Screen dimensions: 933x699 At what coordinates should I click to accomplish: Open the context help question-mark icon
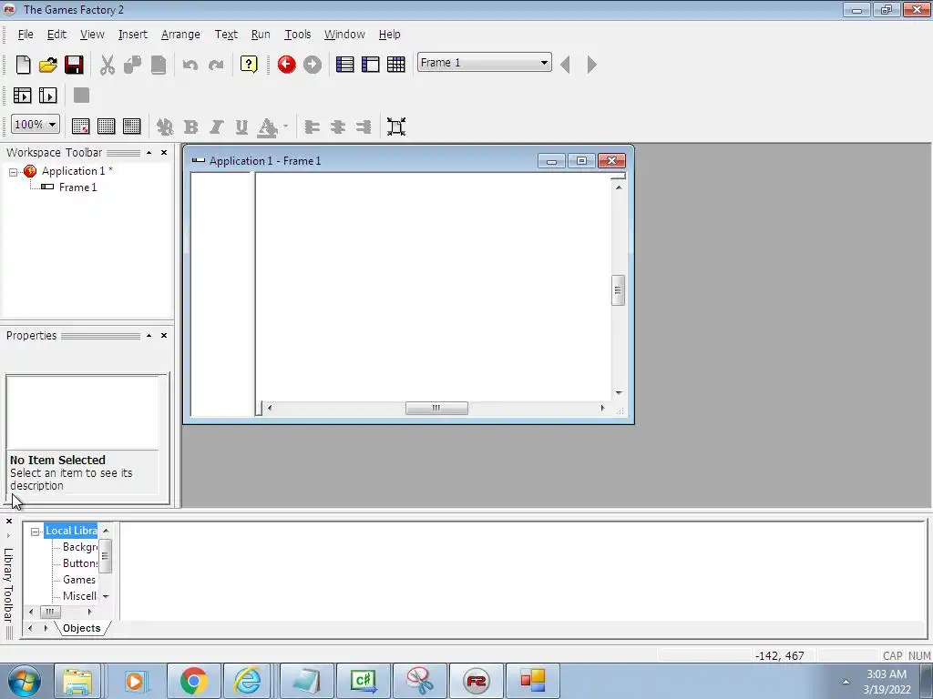[x=249, y=65]
